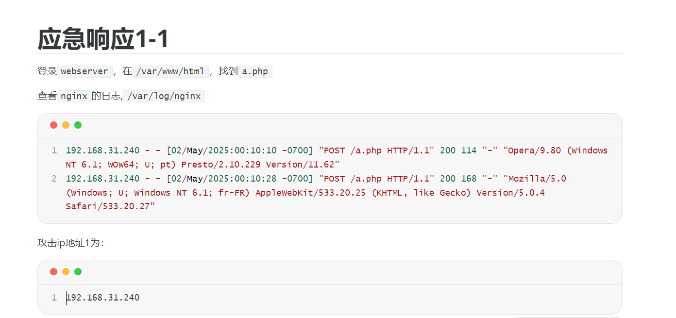Click the inline code webserver

[x=85, y=71]
